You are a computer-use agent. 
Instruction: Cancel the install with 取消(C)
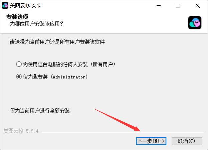coord(187,141)
